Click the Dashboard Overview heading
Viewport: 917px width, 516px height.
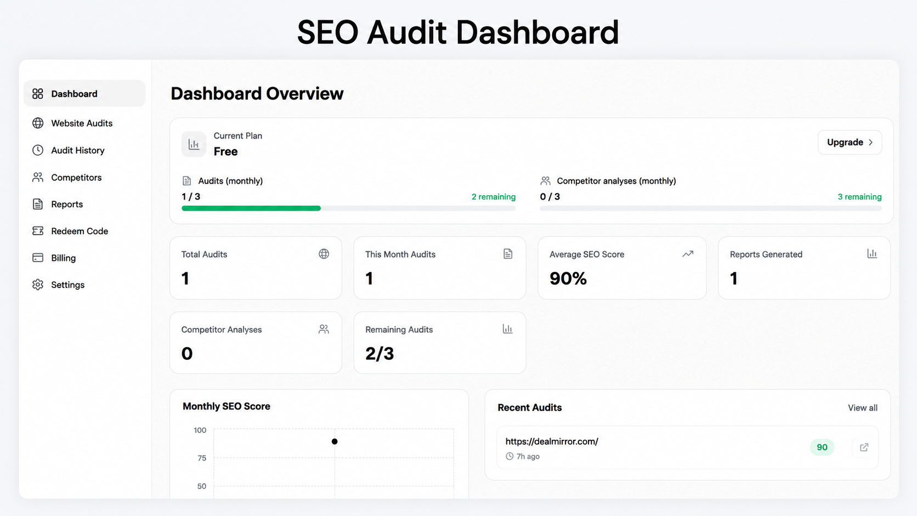pos(257,94)
